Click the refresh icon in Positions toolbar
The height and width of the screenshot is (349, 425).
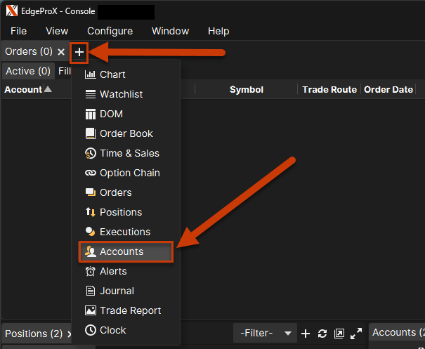[x=322, y=334]
